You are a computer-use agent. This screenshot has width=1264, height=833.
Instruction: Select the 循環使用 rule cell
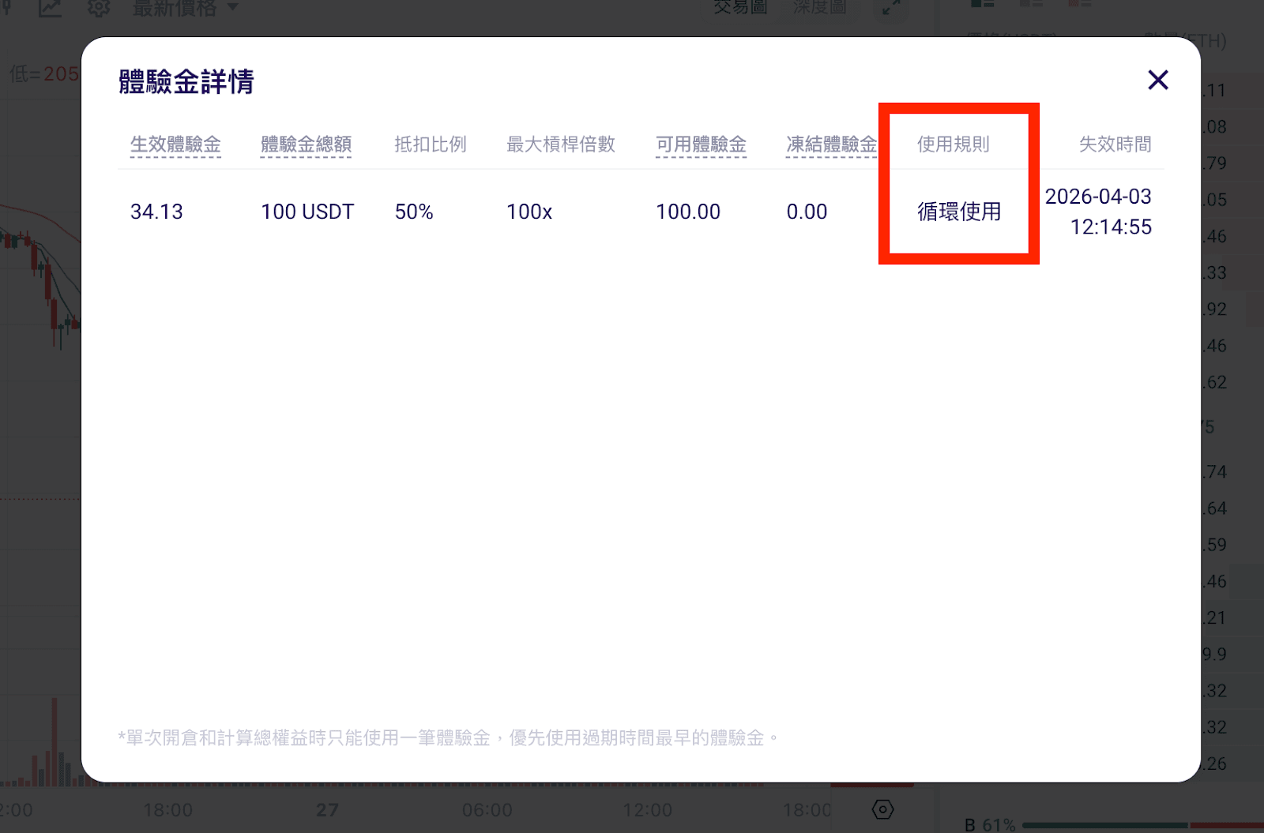959,212
